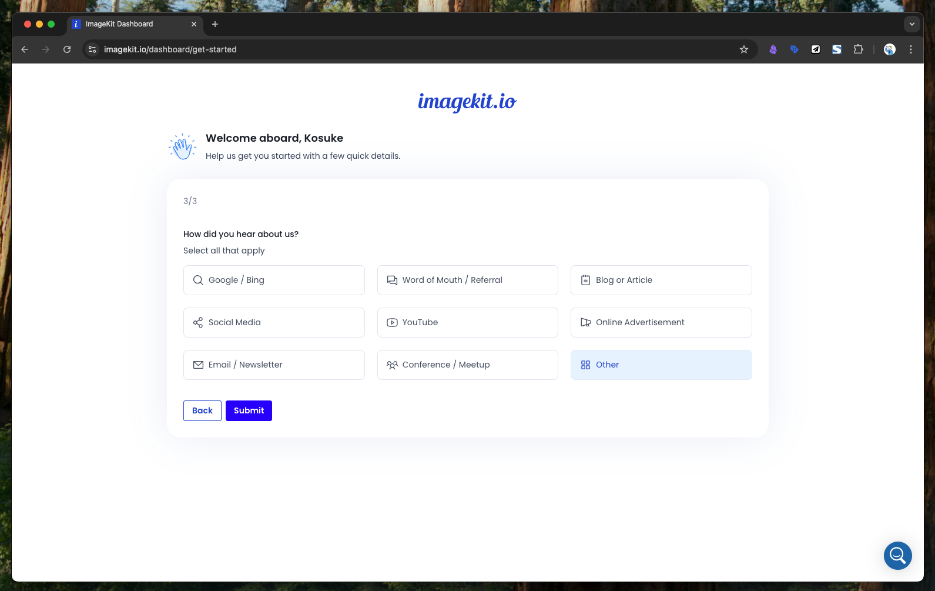Reload the page

pos(67,49)
